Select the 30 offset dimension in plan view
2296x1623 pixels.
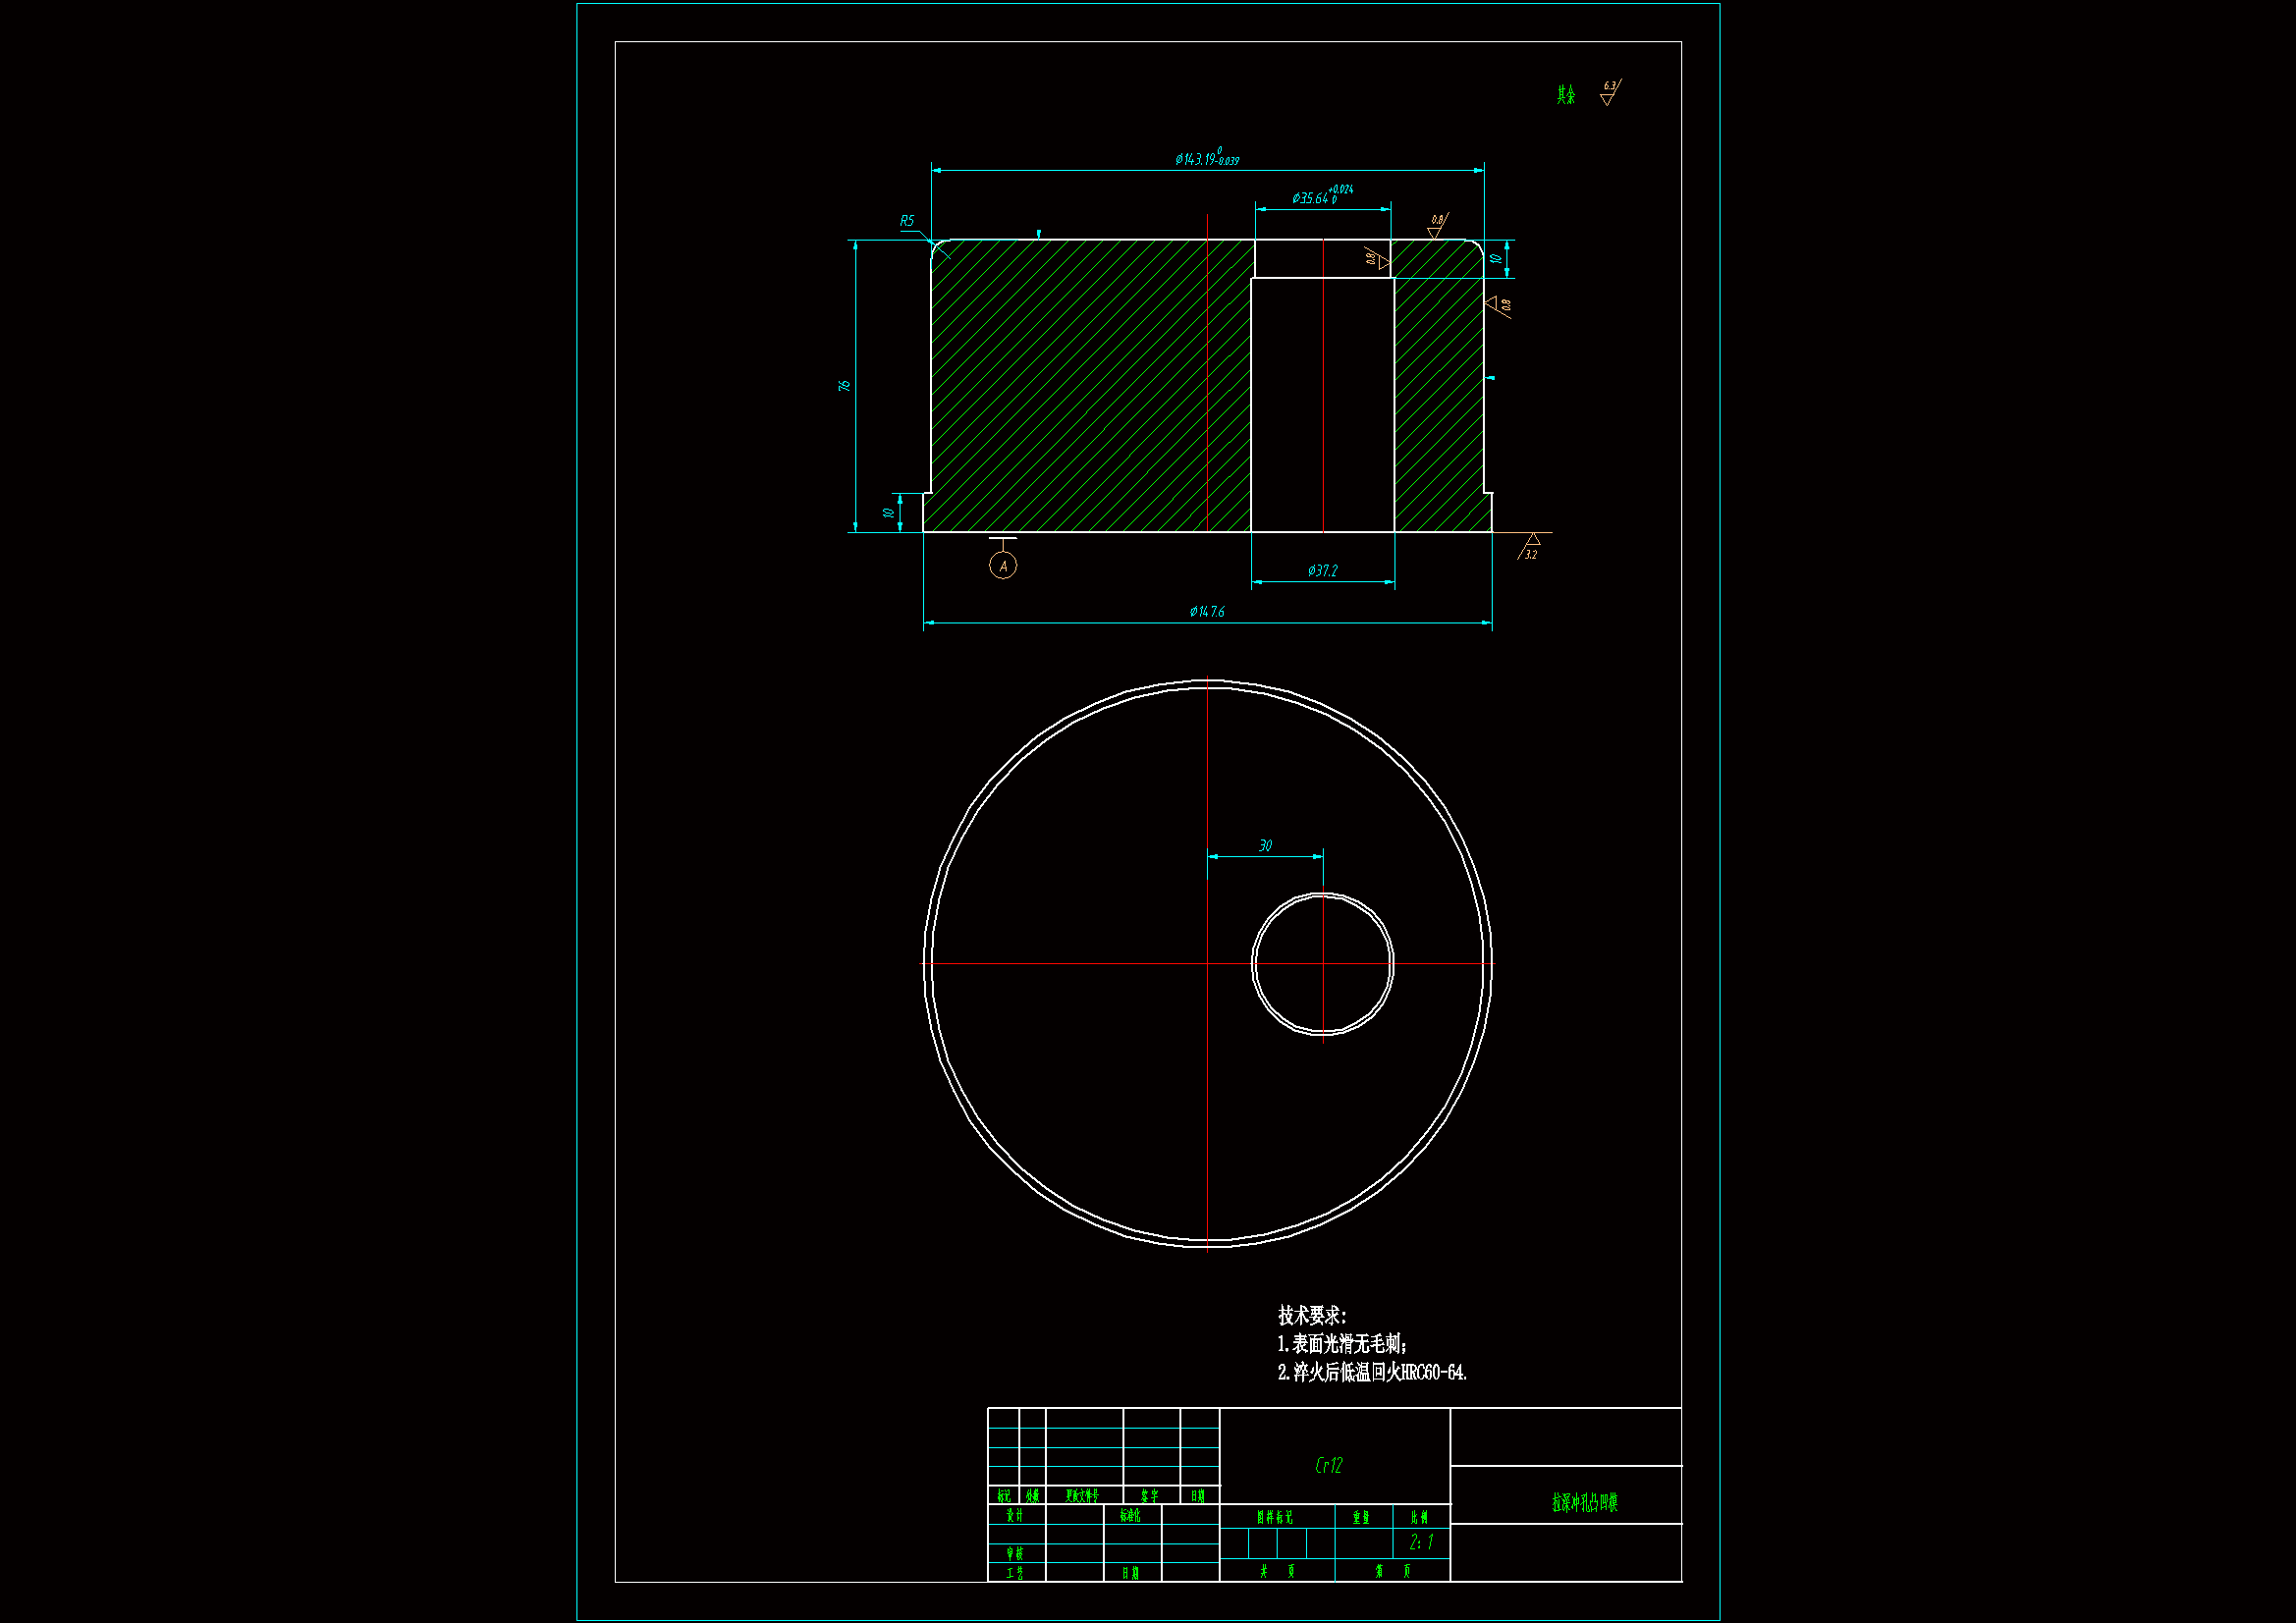[x=1265, y=846]
